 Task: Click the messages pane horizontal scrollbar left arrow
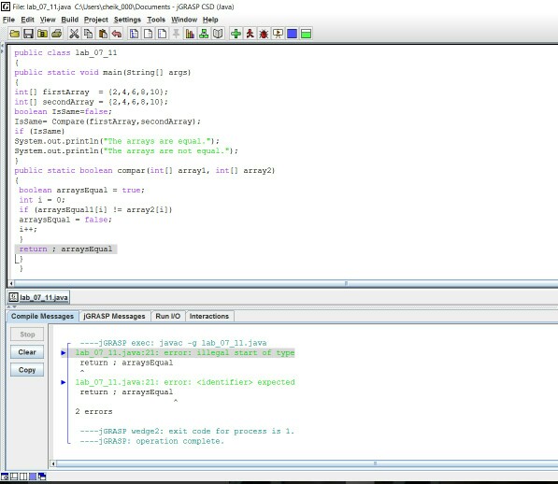(x=53, y=463)
